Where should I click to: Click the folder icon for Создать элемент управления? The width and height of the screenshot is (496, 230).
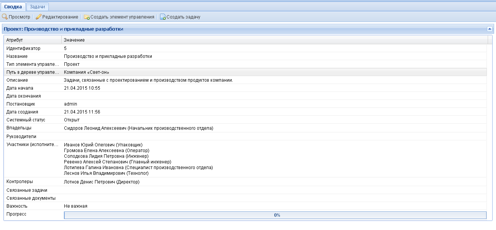coord(87,17)
